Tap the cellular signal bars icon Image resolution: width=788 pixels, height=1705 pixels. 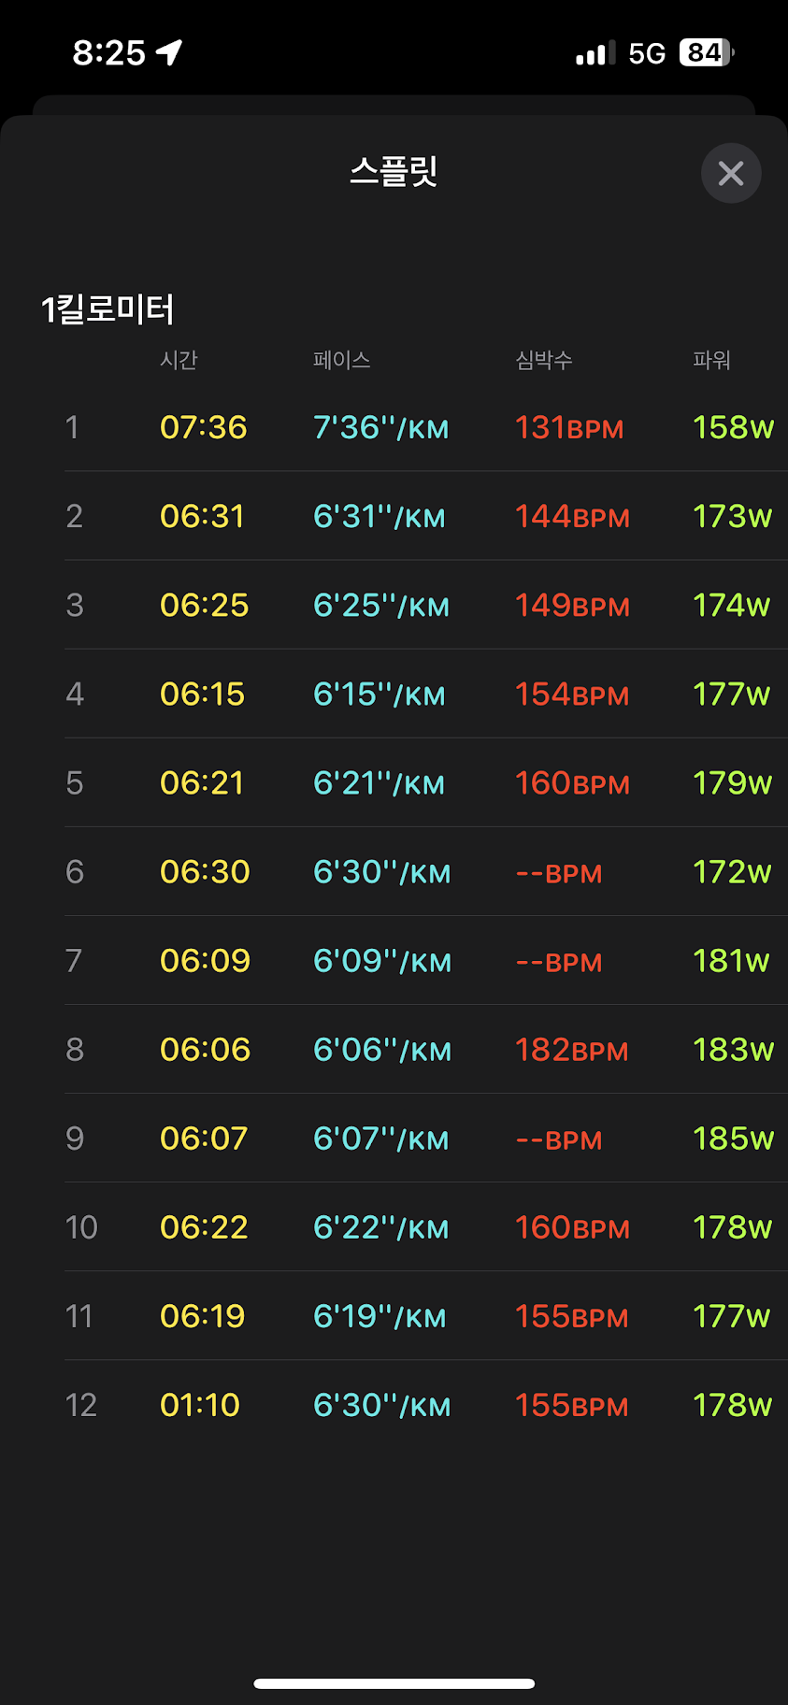coord(595,53)
